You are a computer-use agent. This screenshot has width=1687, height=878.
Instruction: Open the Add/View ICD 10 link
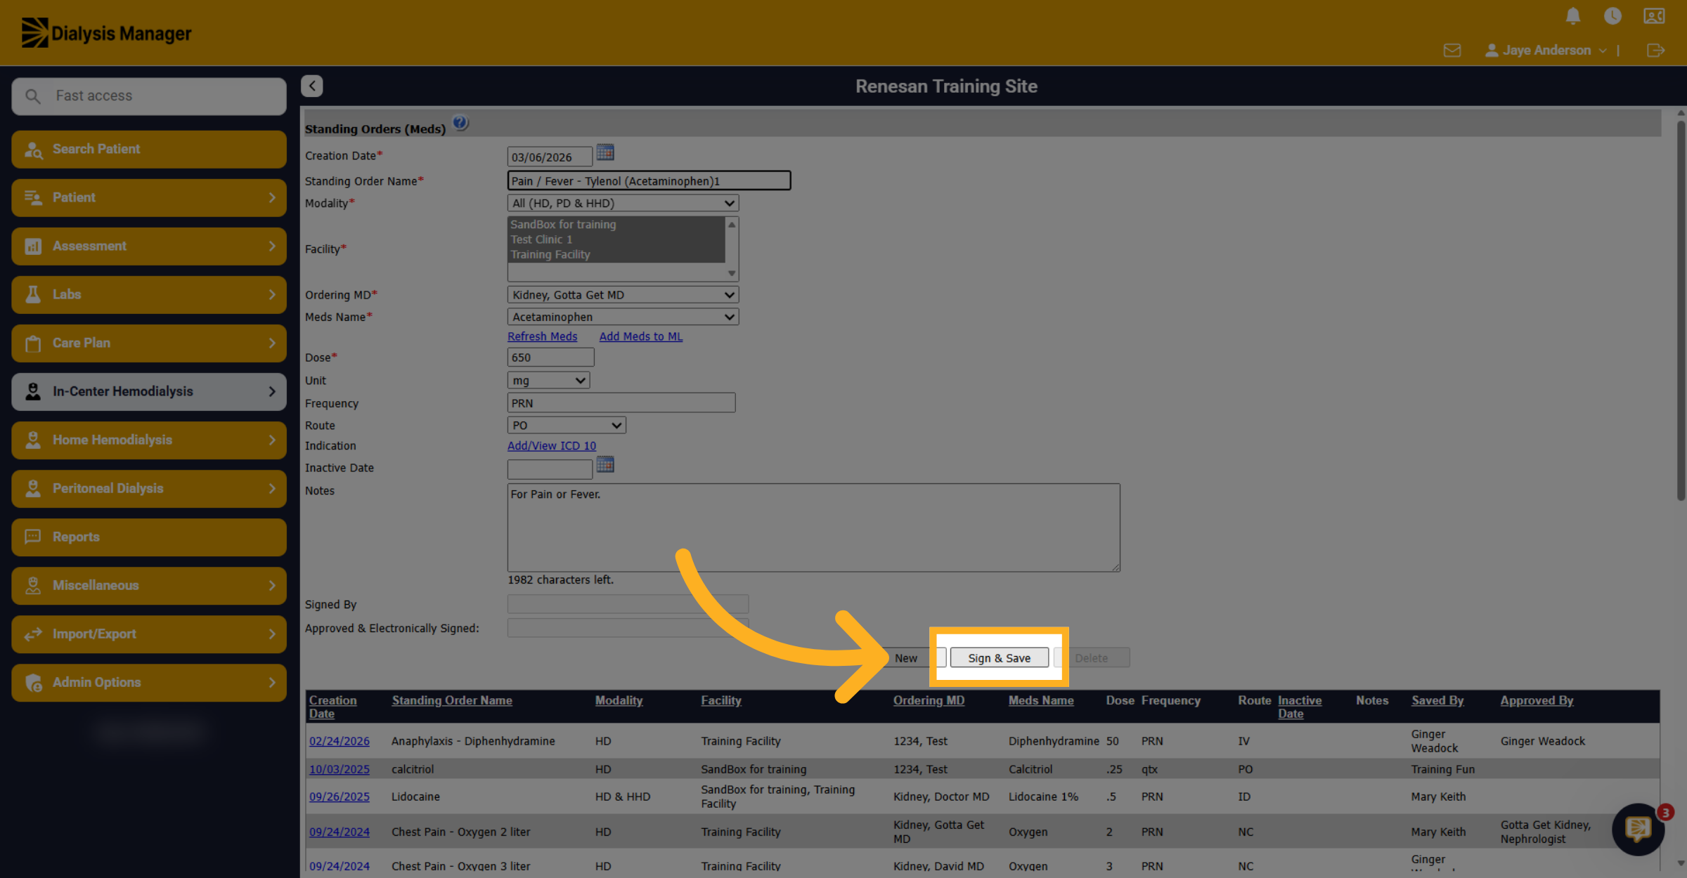click(551, 445)
